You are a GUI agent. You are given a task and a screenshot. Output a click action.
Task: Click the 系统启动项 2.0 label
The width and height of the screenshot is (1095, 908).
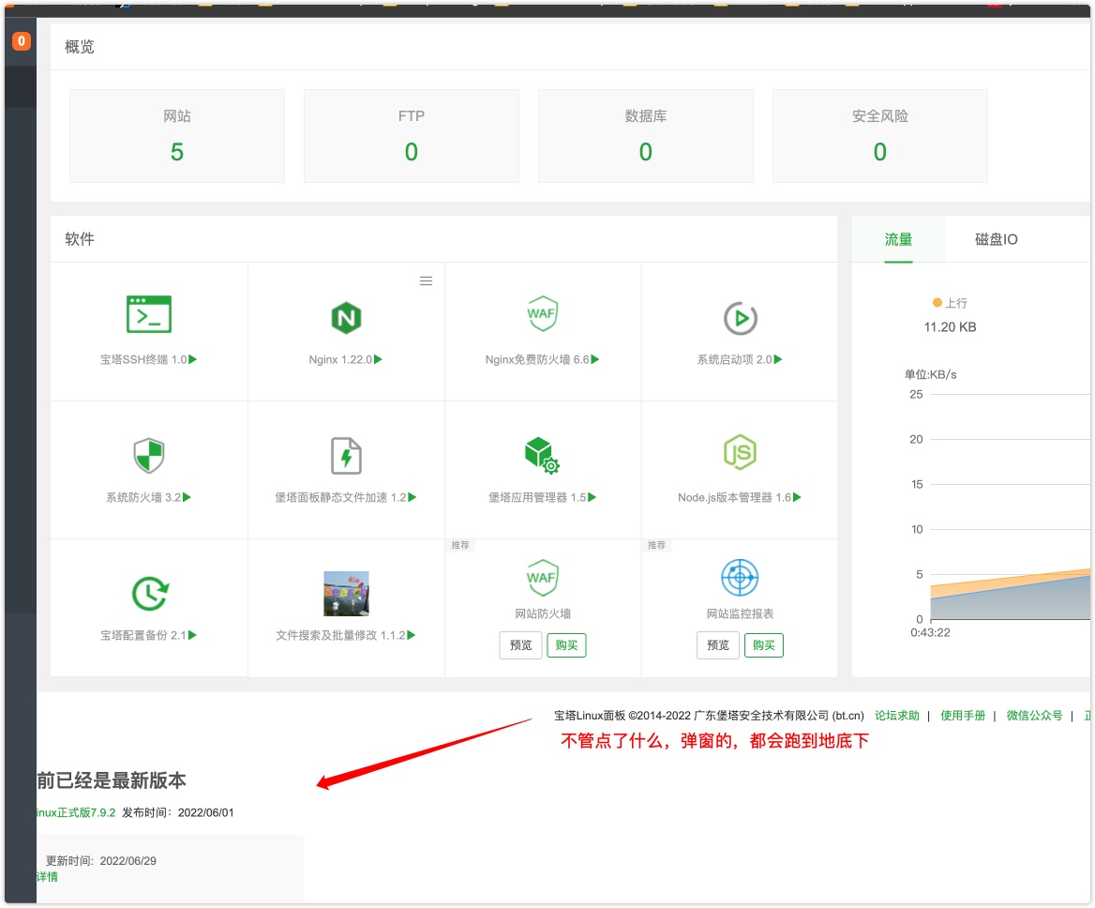pos(734,359)
